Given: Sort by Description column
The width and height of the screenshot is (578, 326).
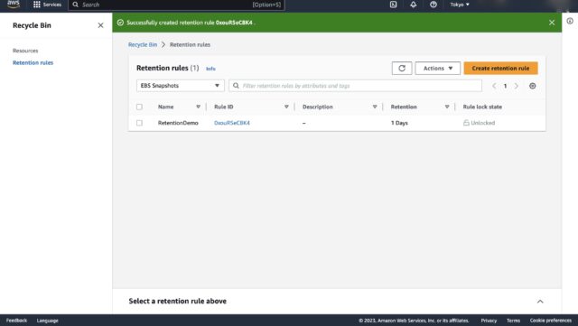Looking at the screenshot, I should (x=375, y=107).
